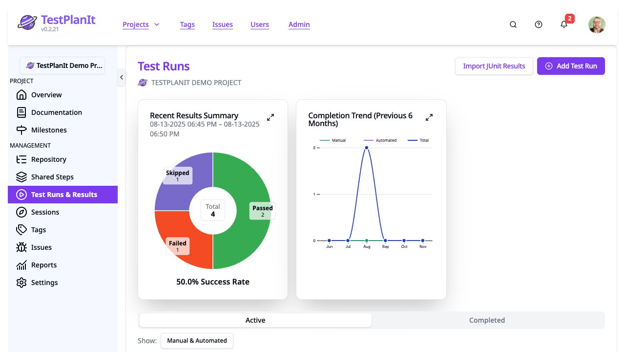Open your profile via the avatar picture
This screenshot has height=352, width=625.
[x=597, y=24]
